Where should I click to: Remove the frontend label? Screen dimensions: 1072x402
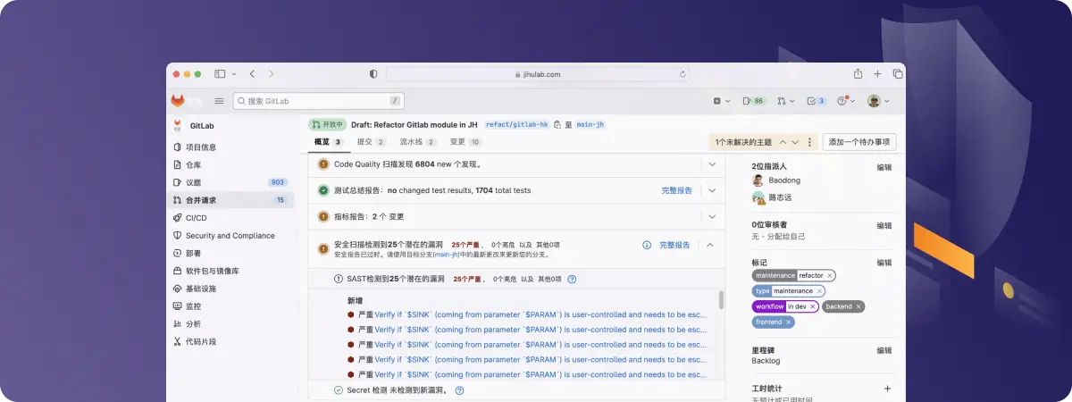pos(788,322)
